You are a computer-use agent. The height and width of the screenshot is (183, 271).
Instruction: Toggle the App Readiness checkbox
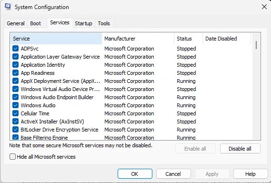click(16, 73)
